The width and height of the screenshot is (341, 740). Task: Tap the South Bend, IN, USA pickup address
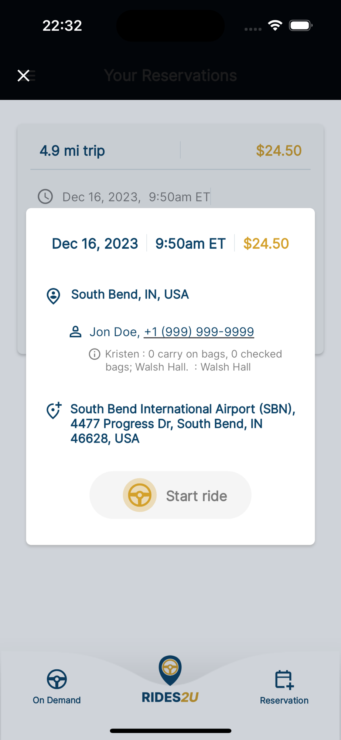[130, 295]
